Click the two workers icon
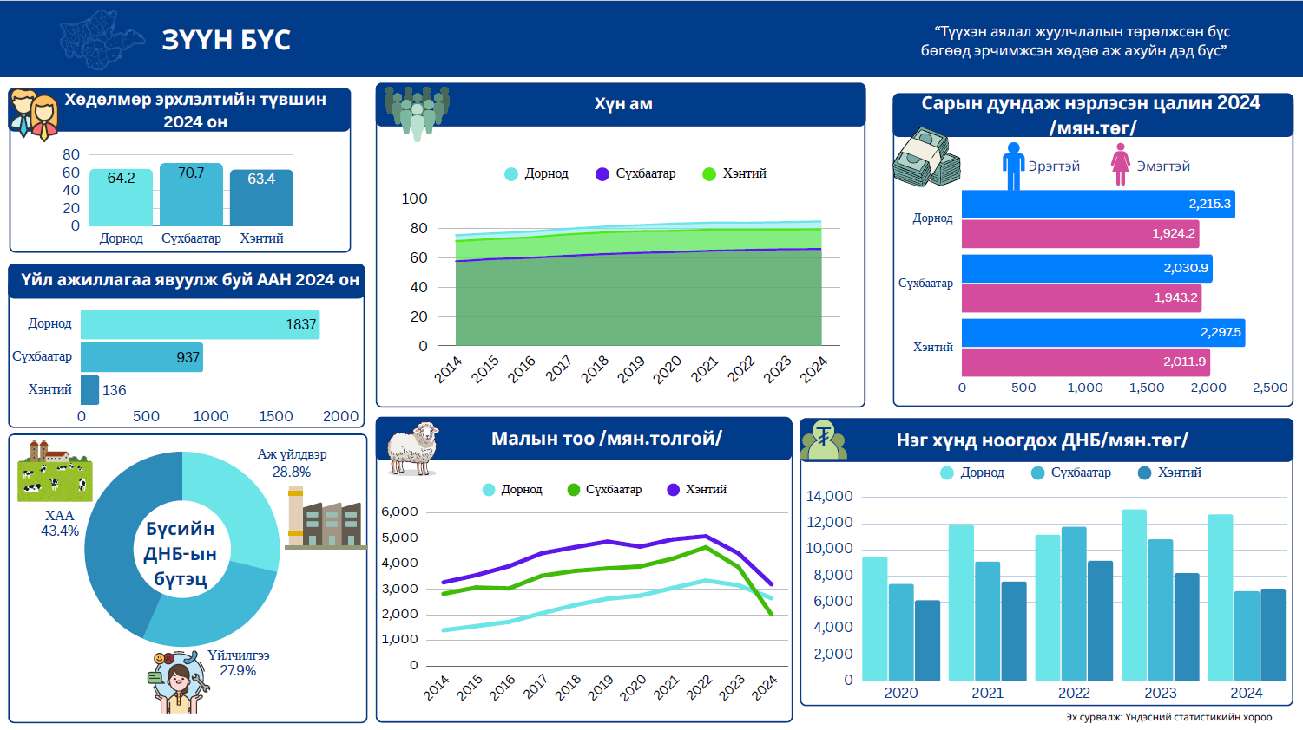The height and width of the screenshot is (730, 1303). 35,114
